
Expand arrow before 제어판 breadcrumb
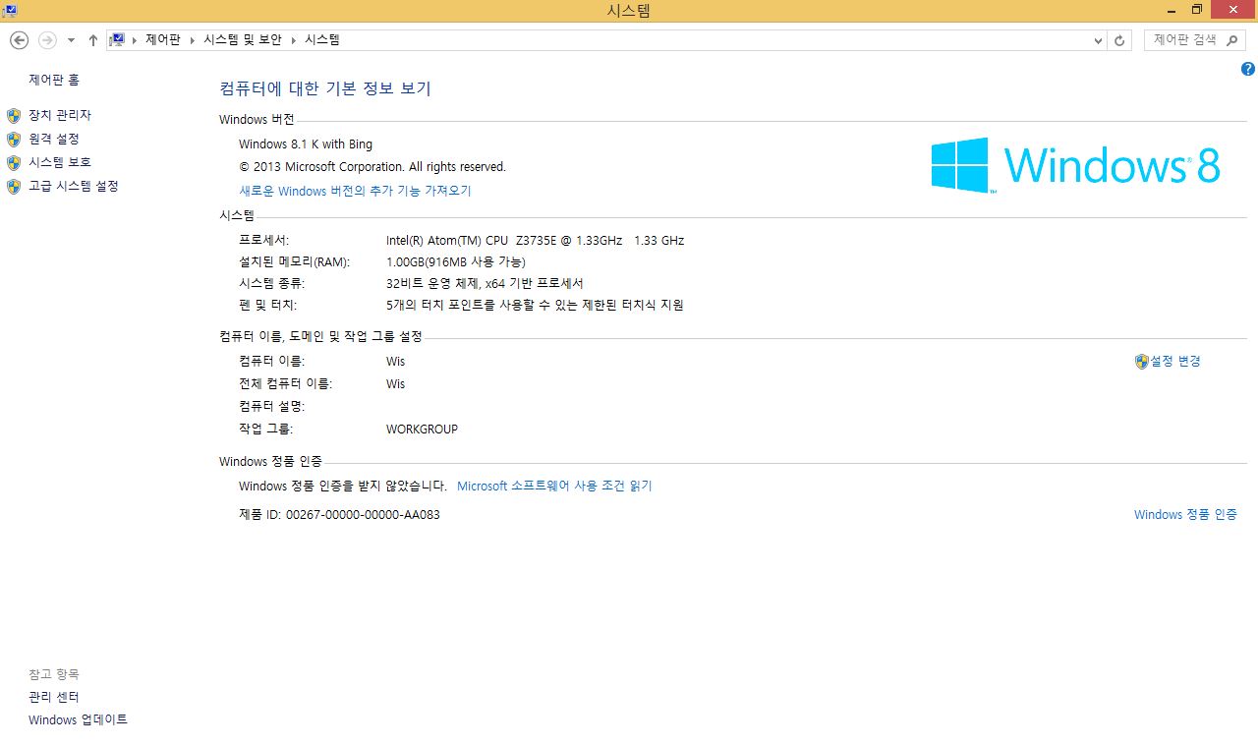point(135,40)
